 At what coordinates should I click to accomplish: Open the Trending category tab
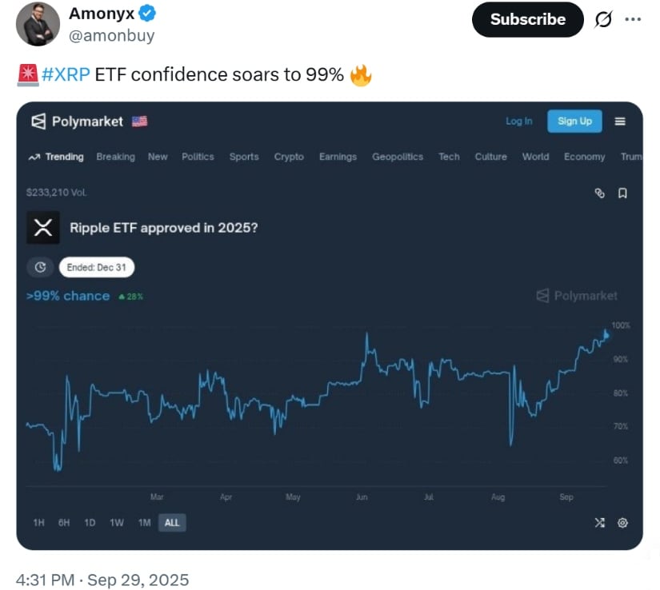click(56, 157)
